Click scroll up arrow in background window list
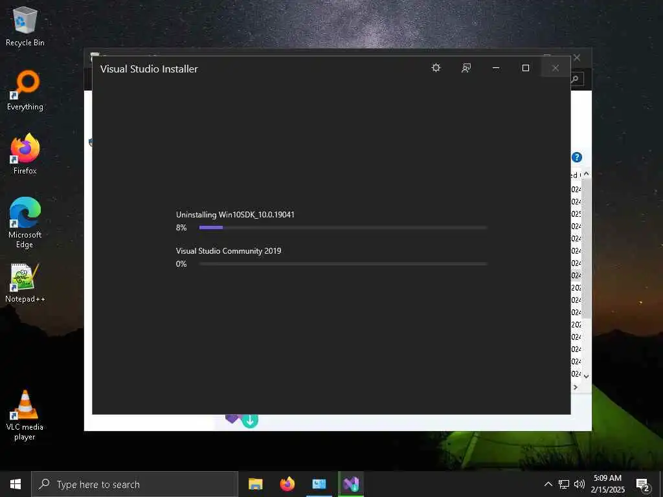This screenshot has height=497, width=663. 587,174
